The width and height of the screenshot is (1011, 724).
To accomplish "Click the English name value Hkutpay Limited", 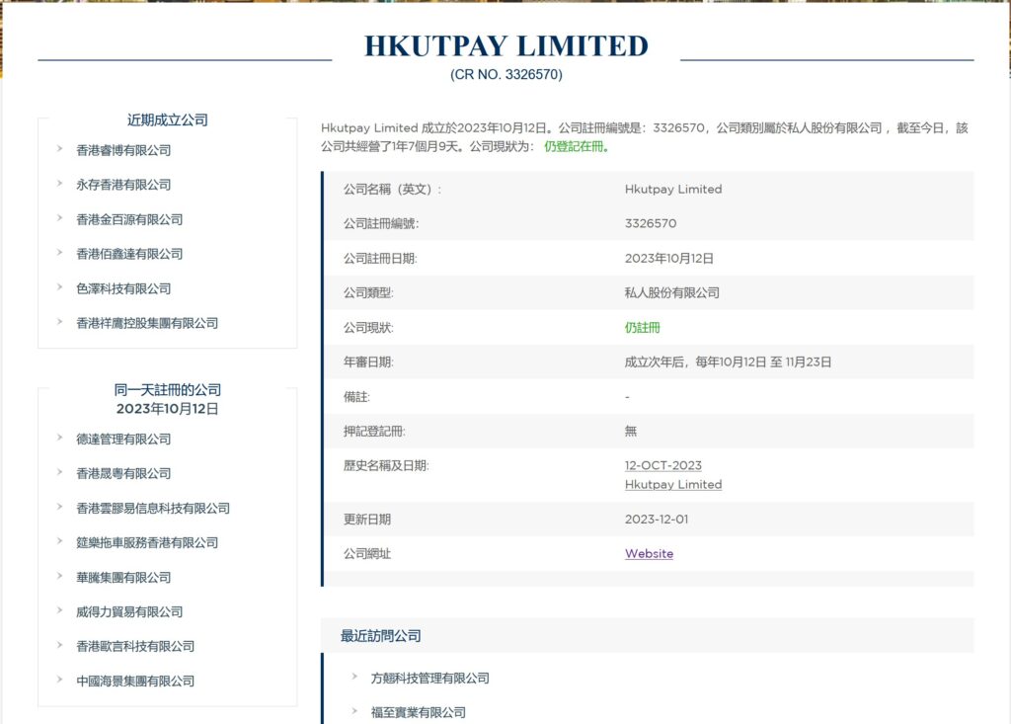I will pyautogui.click(x=673, y=189).
